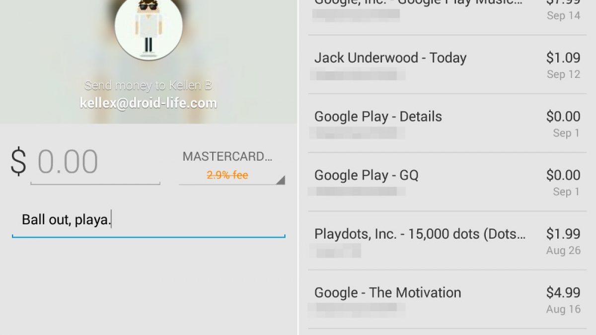This screenshot has height=335, width=596.
Task: Open the Jack Underwood - Today transaction
Action: click(x=447, y=65)
